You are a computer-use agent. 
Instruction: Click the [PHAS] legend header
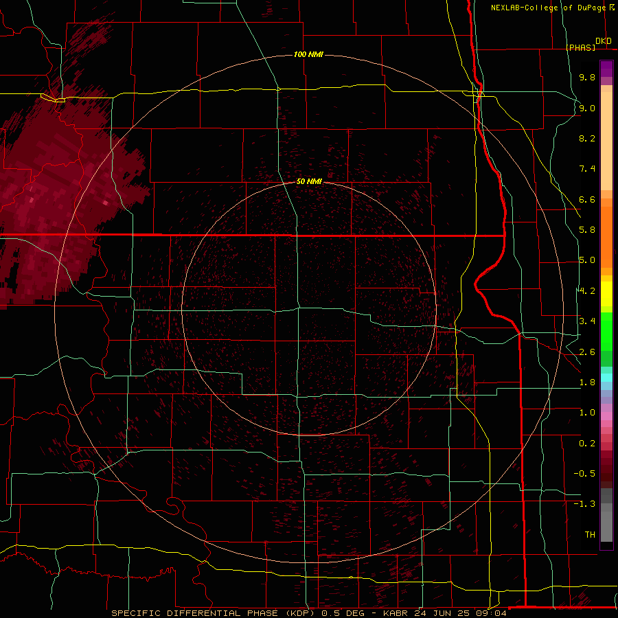tap(581, 47)
